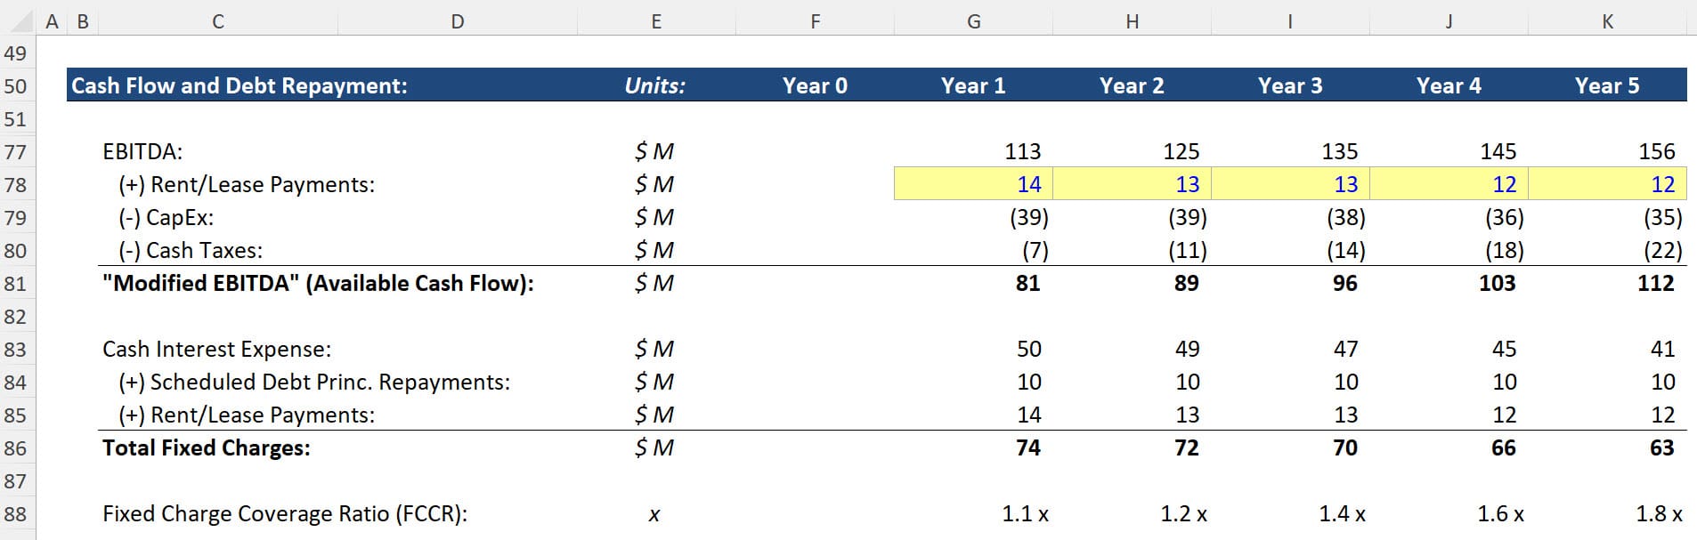Click row 78 header
The width and height of the screenshot is (1697, 540).
point(15,185)
